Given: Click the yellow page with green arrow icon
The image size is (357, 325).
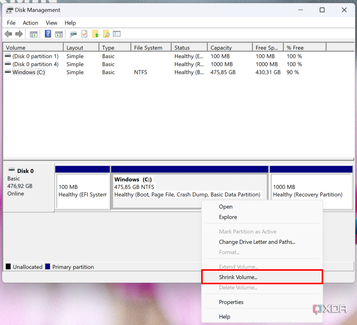Looking at the screenshot, I should tap(95, 34).
